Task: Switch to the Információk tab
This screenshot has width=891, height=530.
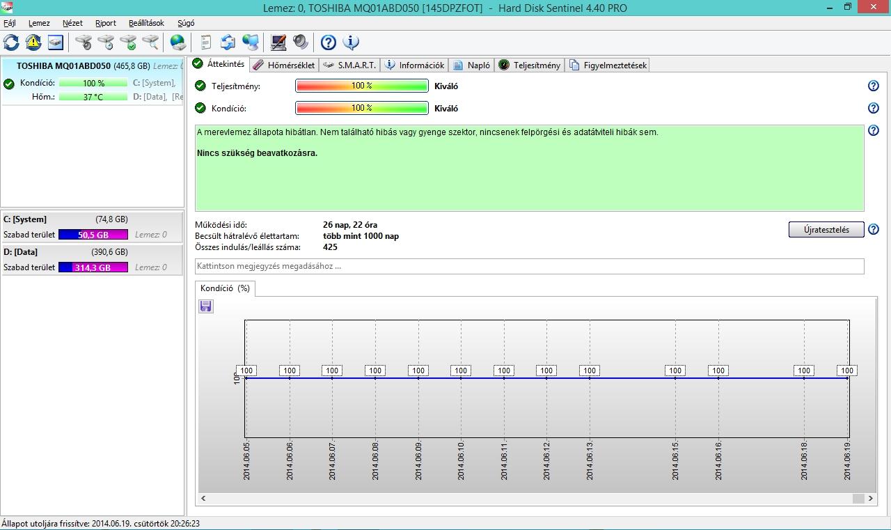Action: (x=415, y=65)
